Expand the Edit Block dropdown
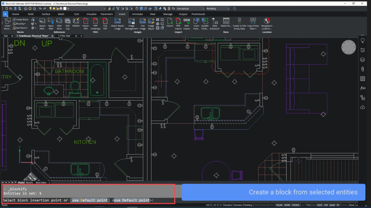371x208 pixels. coord(27,28)
